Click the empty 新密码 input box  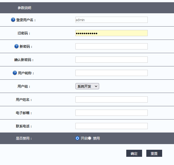point(111,46)
